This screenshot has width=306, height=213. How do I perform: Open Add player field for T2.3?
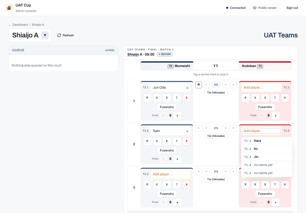click(x=171, y=174)
